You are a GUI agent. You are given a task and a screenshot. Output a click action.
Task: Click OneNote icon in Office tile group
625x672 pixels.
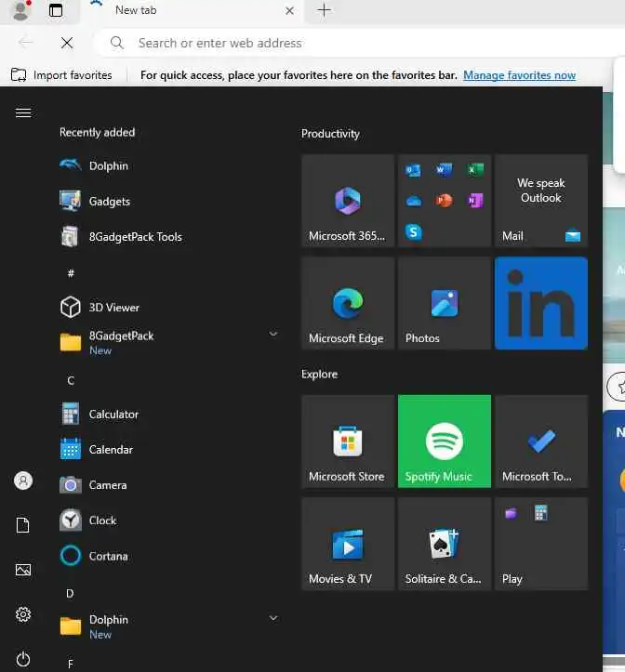click(x=475, y=200)
